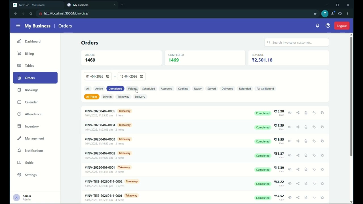Go to Inventory section
The width and height of the screenshot is (363, 204).
(x=35, y=126)
